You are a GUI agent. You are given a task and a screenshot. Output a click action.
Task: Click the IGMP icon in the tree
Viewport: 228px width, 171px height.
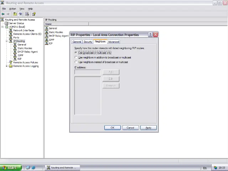(15, 56)
